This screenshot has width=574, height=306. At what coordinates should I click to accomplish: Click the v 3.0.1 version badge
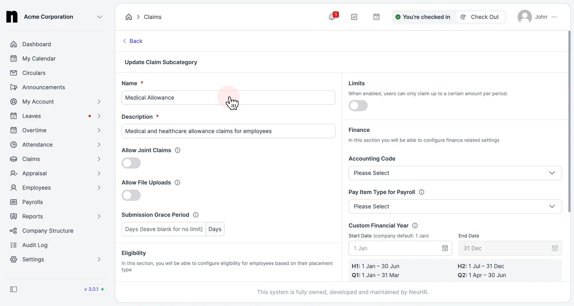pos(94,289)
